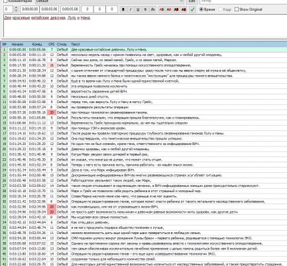This screenshot has width=287, height=266.
Task: Click row number 25
Action: click(x=4, y=175)
